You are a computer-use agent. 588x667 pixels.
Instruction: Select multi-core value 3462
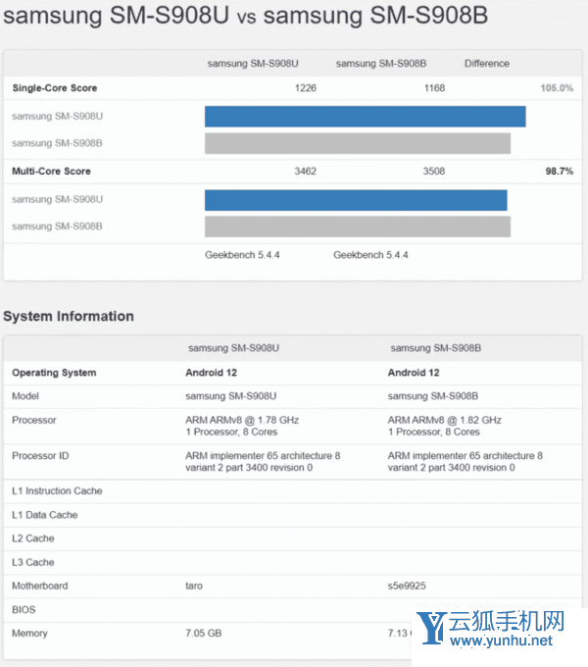[306, 171]
